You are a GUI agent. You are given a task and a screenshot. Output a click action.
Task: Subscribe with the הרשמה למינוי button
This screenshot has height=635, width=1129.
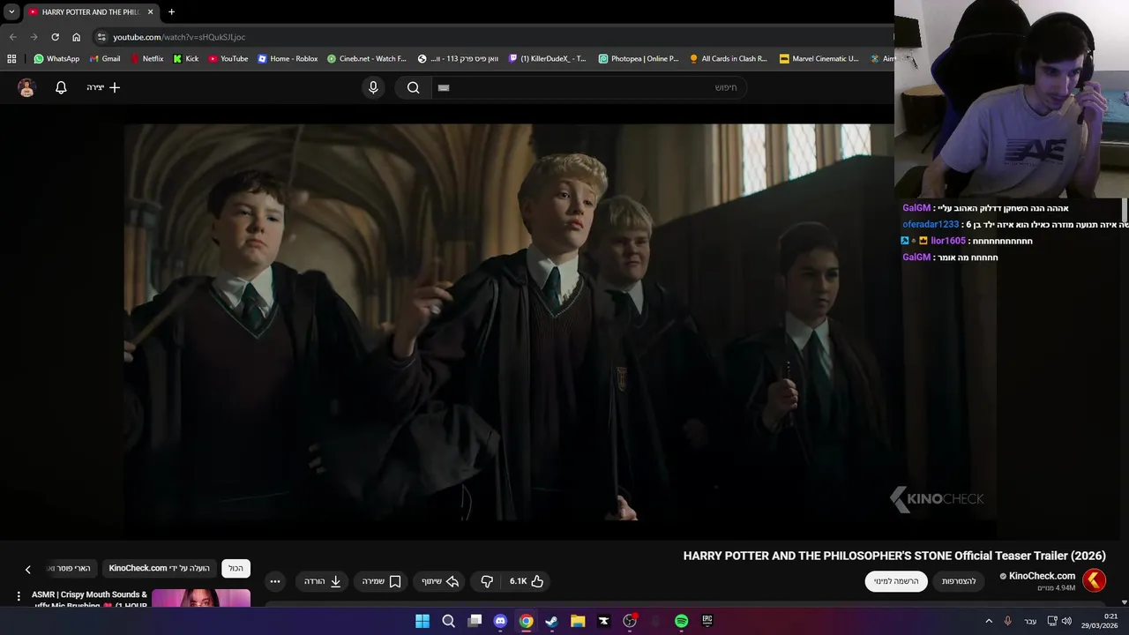[x=896, y=581]
